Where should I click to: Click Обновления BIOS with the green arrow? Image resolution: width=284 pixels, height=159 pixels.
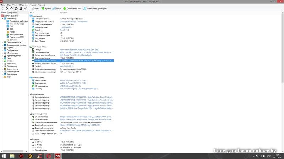click(x=72, y=8)
